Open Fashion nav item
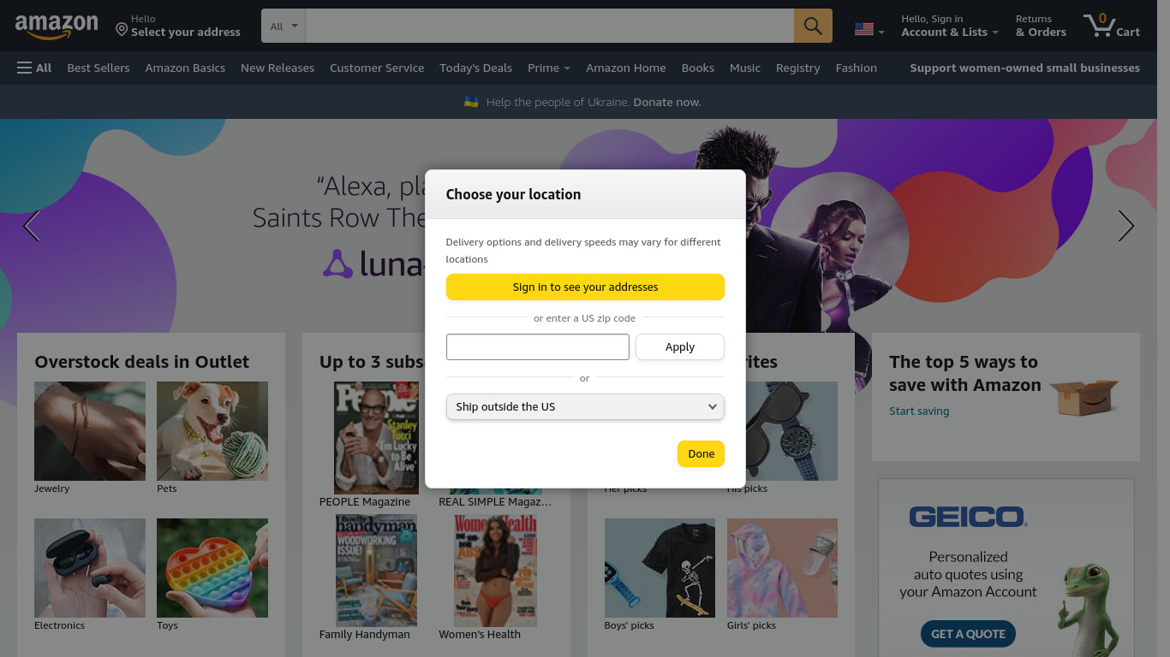 857,68
